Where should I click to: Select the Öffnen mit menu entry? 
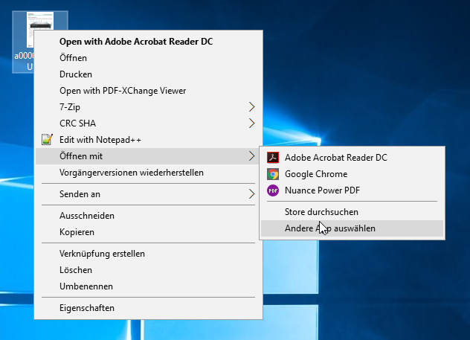coord(147,156)
